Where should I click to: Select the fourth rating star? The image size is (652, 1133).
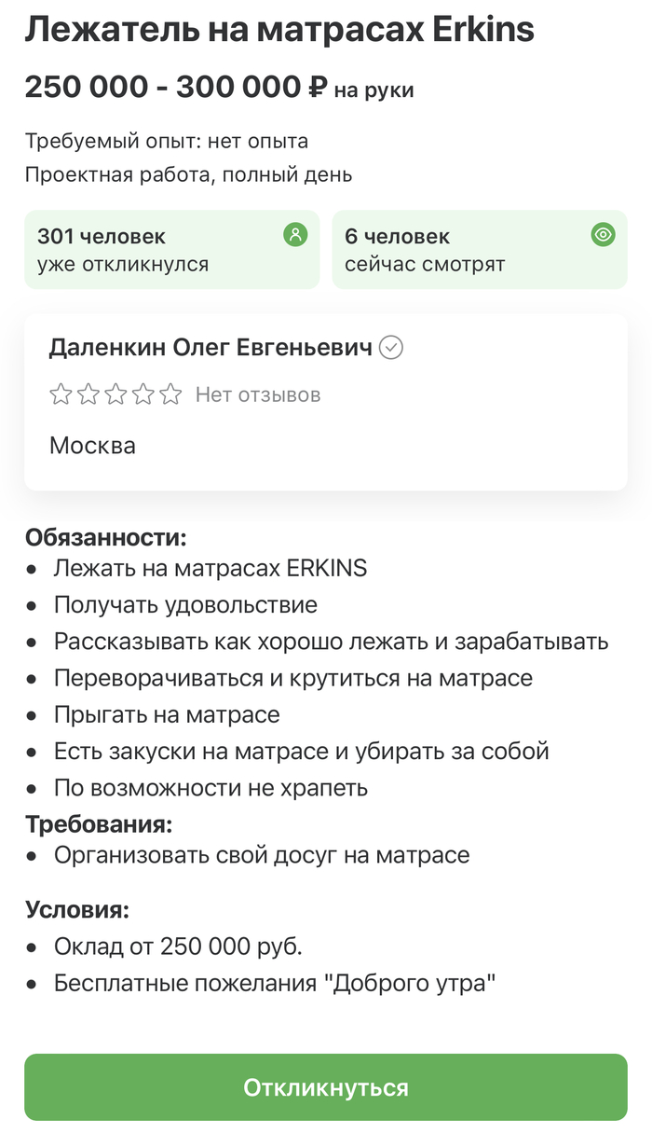pyautogui.click(x=143, y=394)
